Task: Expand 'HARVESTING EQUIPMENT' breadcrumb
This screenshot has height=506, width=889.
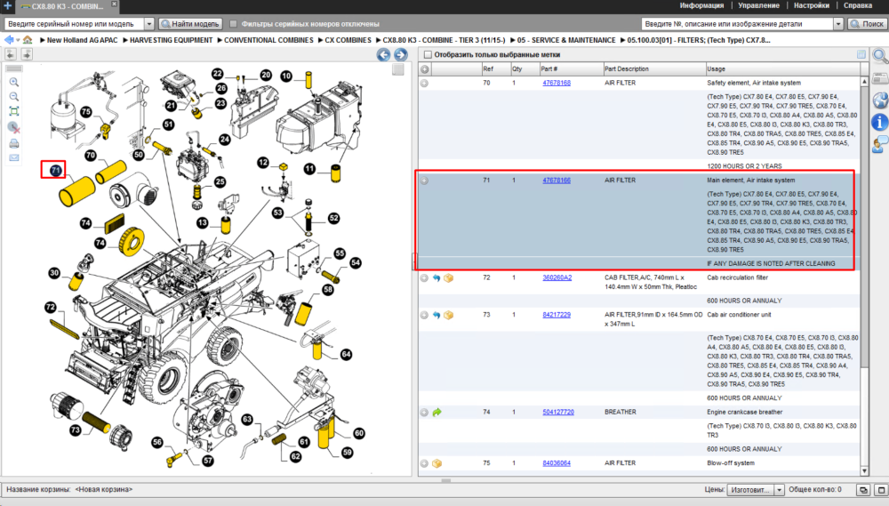Action: coord(125,40)
